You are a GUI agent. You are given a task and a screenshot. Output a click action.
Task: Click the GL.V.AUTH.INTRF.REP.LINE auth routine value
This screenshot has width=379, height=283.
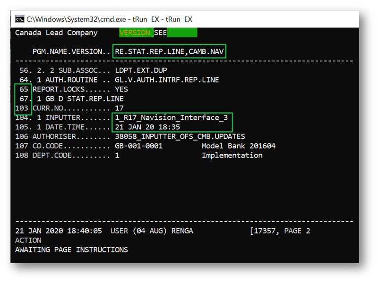point(167,80)
